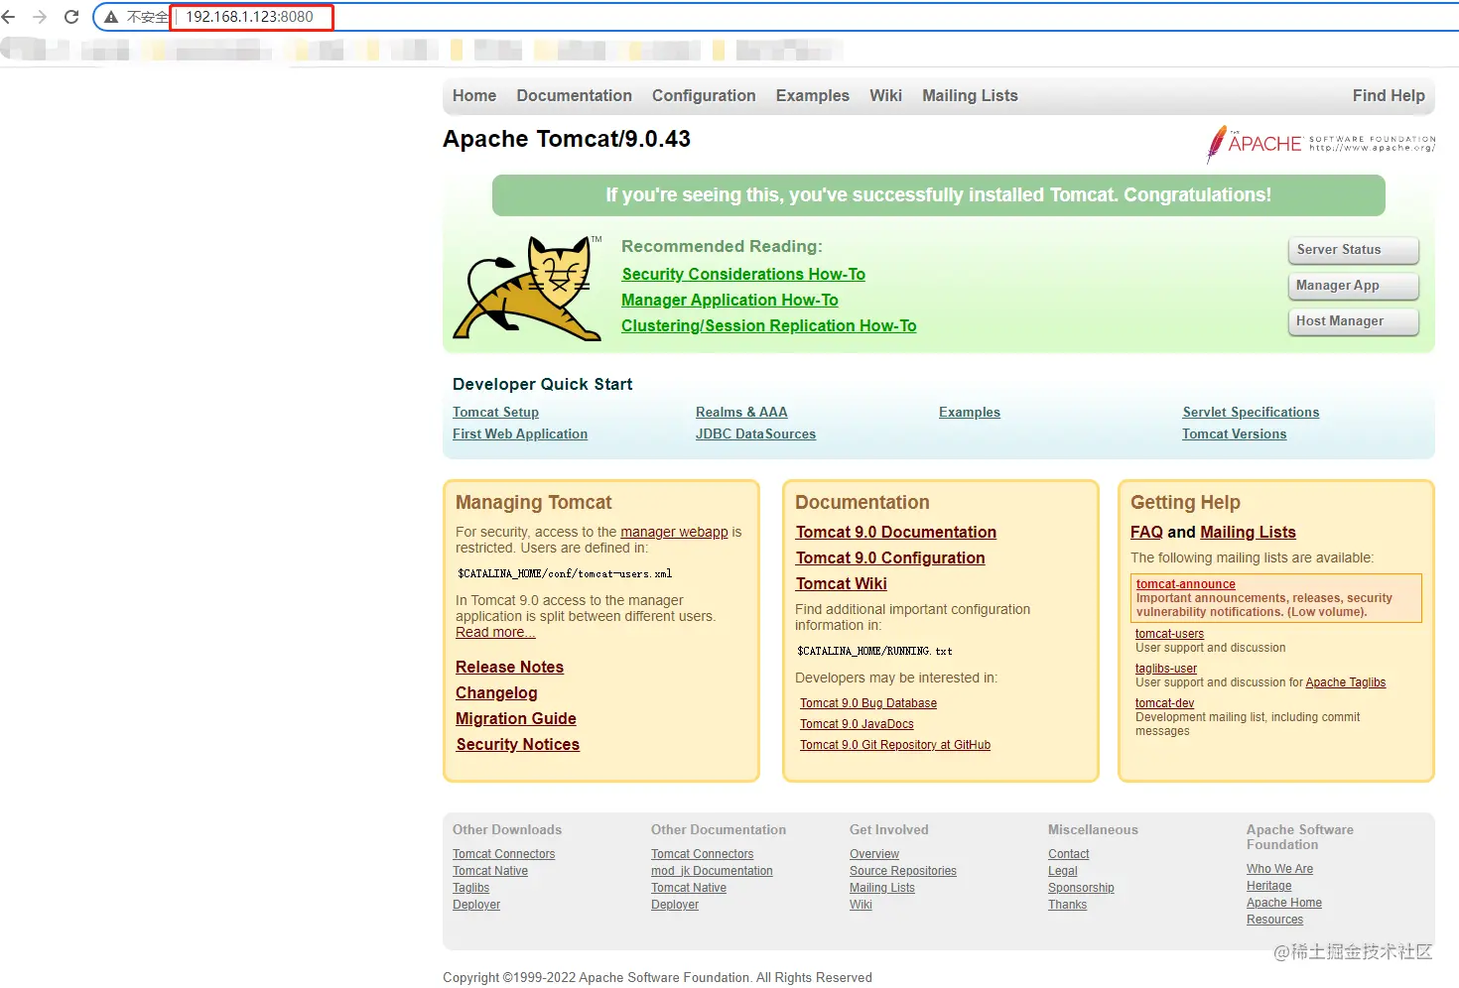Open Tomcat Native under Other Downloads
Screen dimensions: 1459x988
tap(490, 871)
